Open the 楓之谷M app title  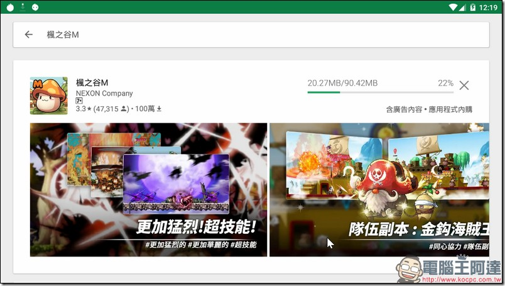[92, 83]
